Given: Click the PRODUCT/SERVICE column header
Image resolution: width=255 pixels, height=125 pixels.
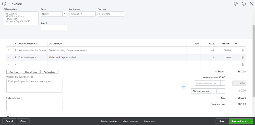Looking at the screenshot, I should point(28,44).
